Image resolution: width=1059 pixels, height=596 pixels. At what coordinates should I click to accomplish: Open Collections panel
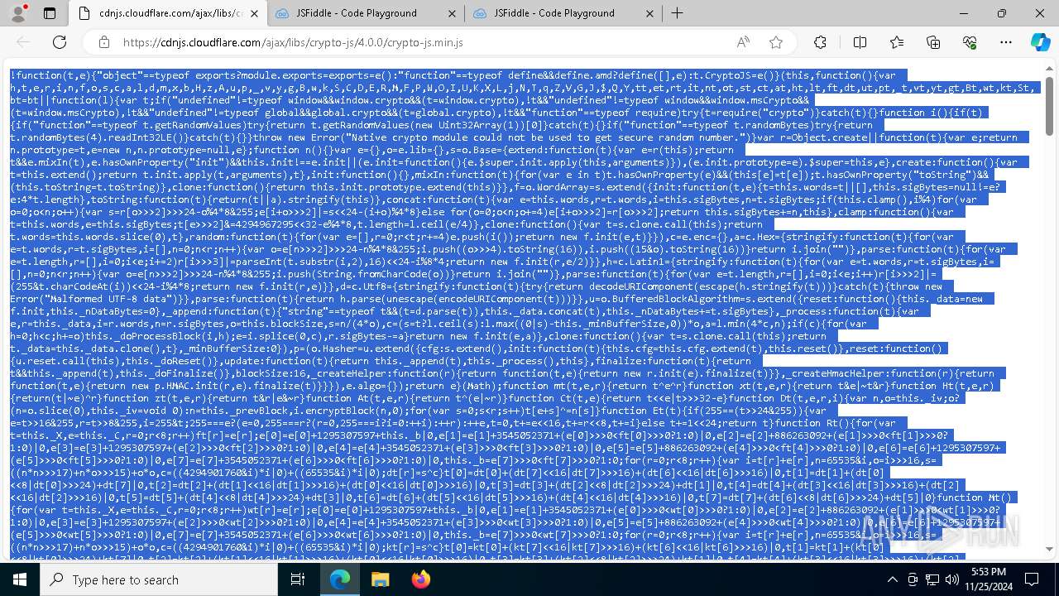click(x=933, y=42)
